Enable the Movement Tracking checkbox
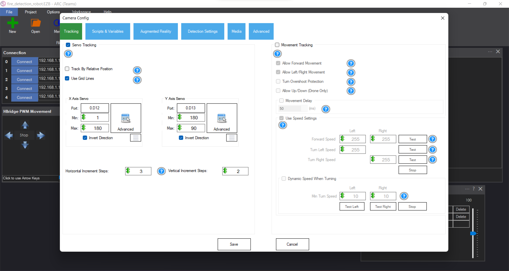This screenshot has height=271, width=509. pyautogui.click(x=277, y=45)
